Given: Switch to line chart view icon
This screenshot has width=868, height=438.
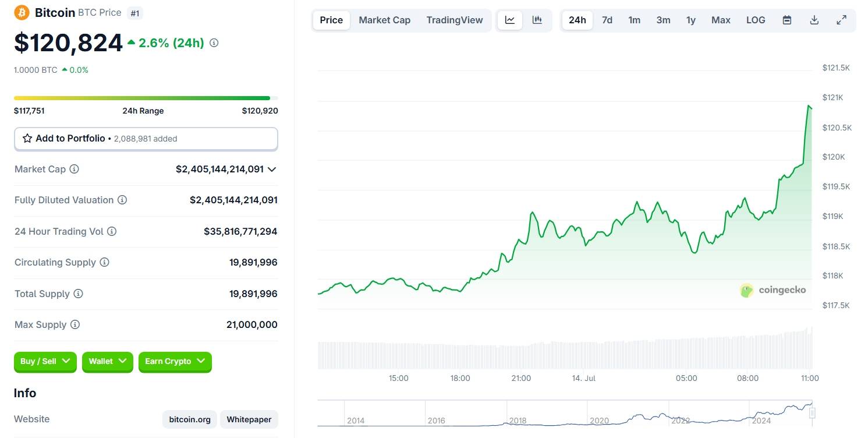Looking at the screenshot, I should point(510,20).
